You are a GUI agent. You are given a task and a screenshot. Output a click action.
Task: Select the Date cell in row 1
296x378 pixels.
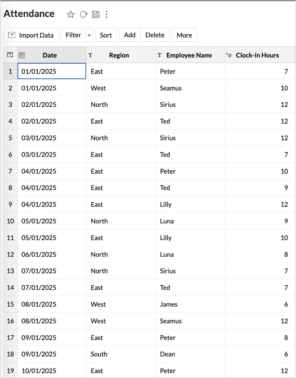click(x=52, y=71)
